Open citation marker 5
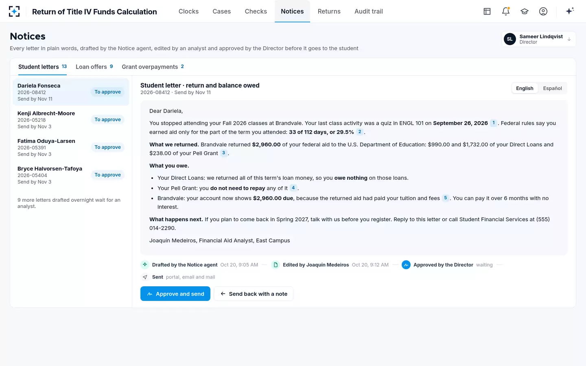The width and height of the screenshot is (586, 366). click(446, 198)
